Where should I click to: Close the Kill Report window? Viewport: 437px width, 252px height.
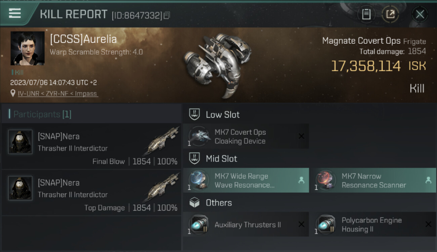(420, 14)
